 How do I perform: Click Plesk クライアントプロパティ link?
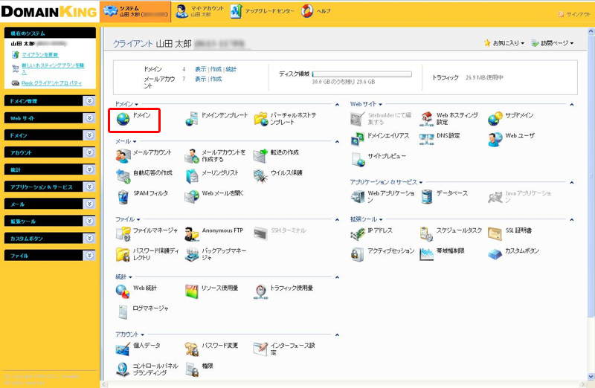(x=51, y=83)
